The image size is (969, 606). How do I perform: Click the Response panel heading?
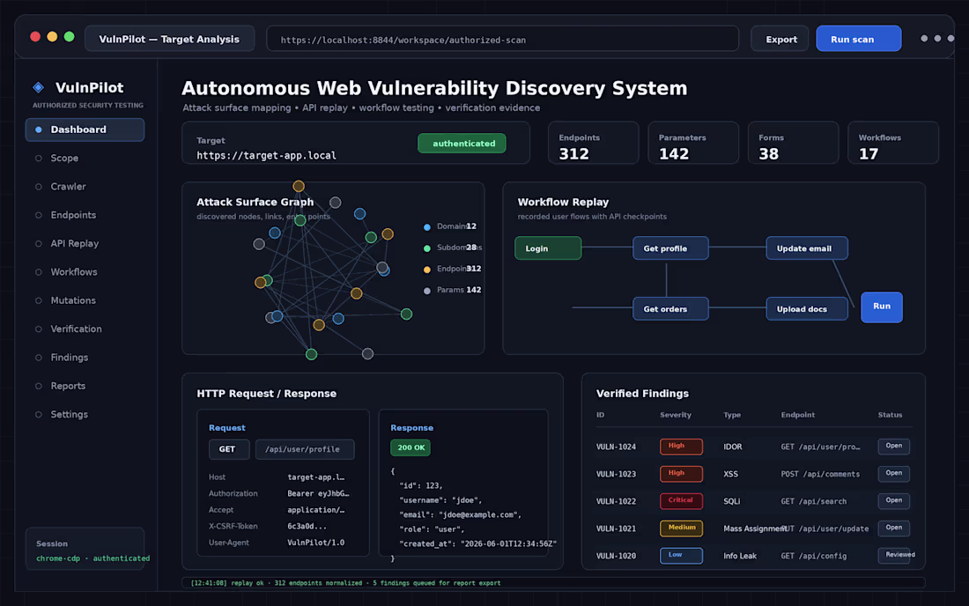click(411, 427)
